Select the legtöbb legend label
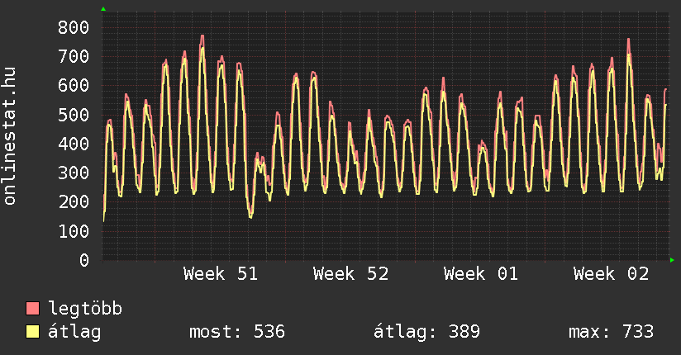The image size is (681, 355). [86, 309]
